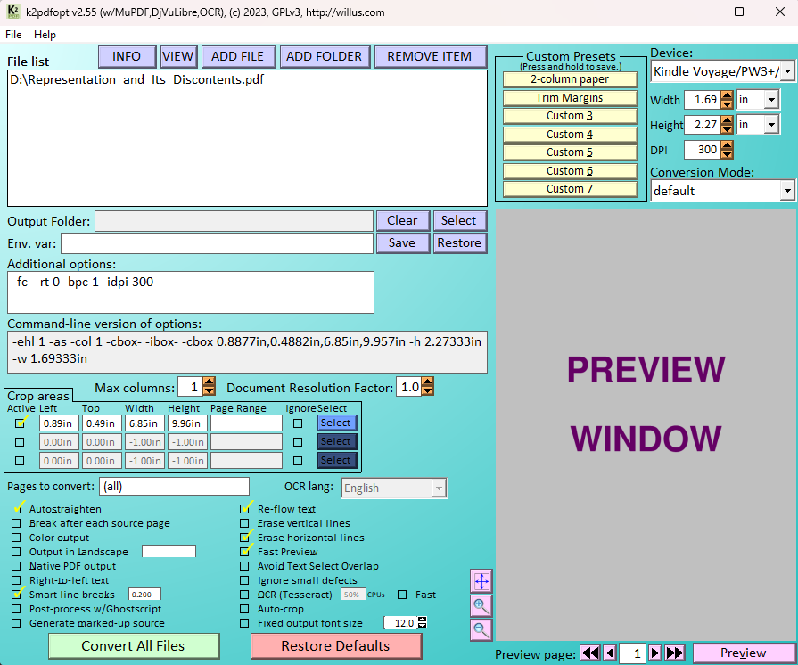798x665 pixels.
Task: Check Ignore for first crop area
Action: click(x=298, y=423)
